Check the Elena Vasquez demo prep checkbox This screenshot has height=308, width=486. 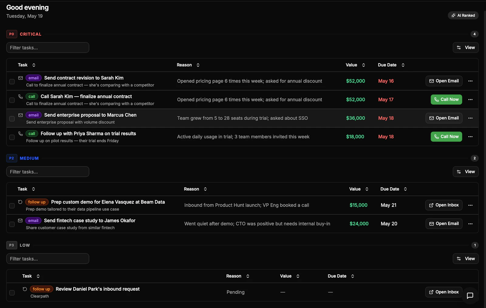tap(12, 206)
